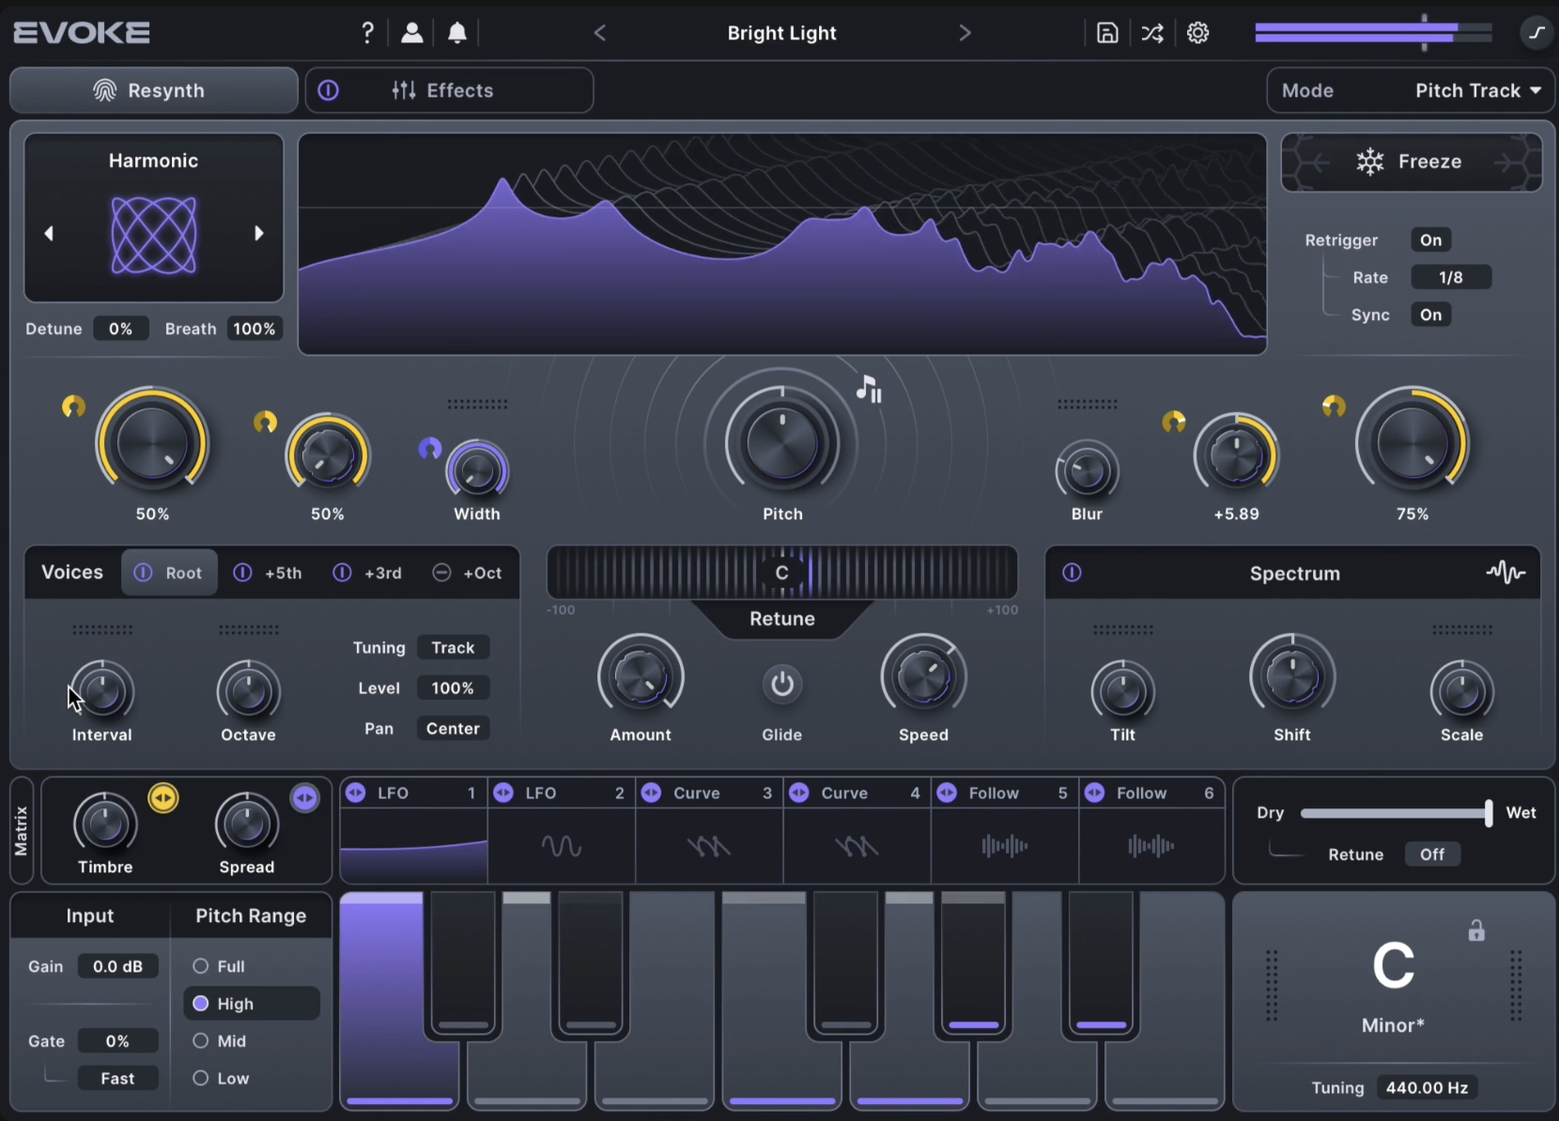Click Follow 5 modulation source icon
1559x1121 pixels.
(x=947, y=792)
